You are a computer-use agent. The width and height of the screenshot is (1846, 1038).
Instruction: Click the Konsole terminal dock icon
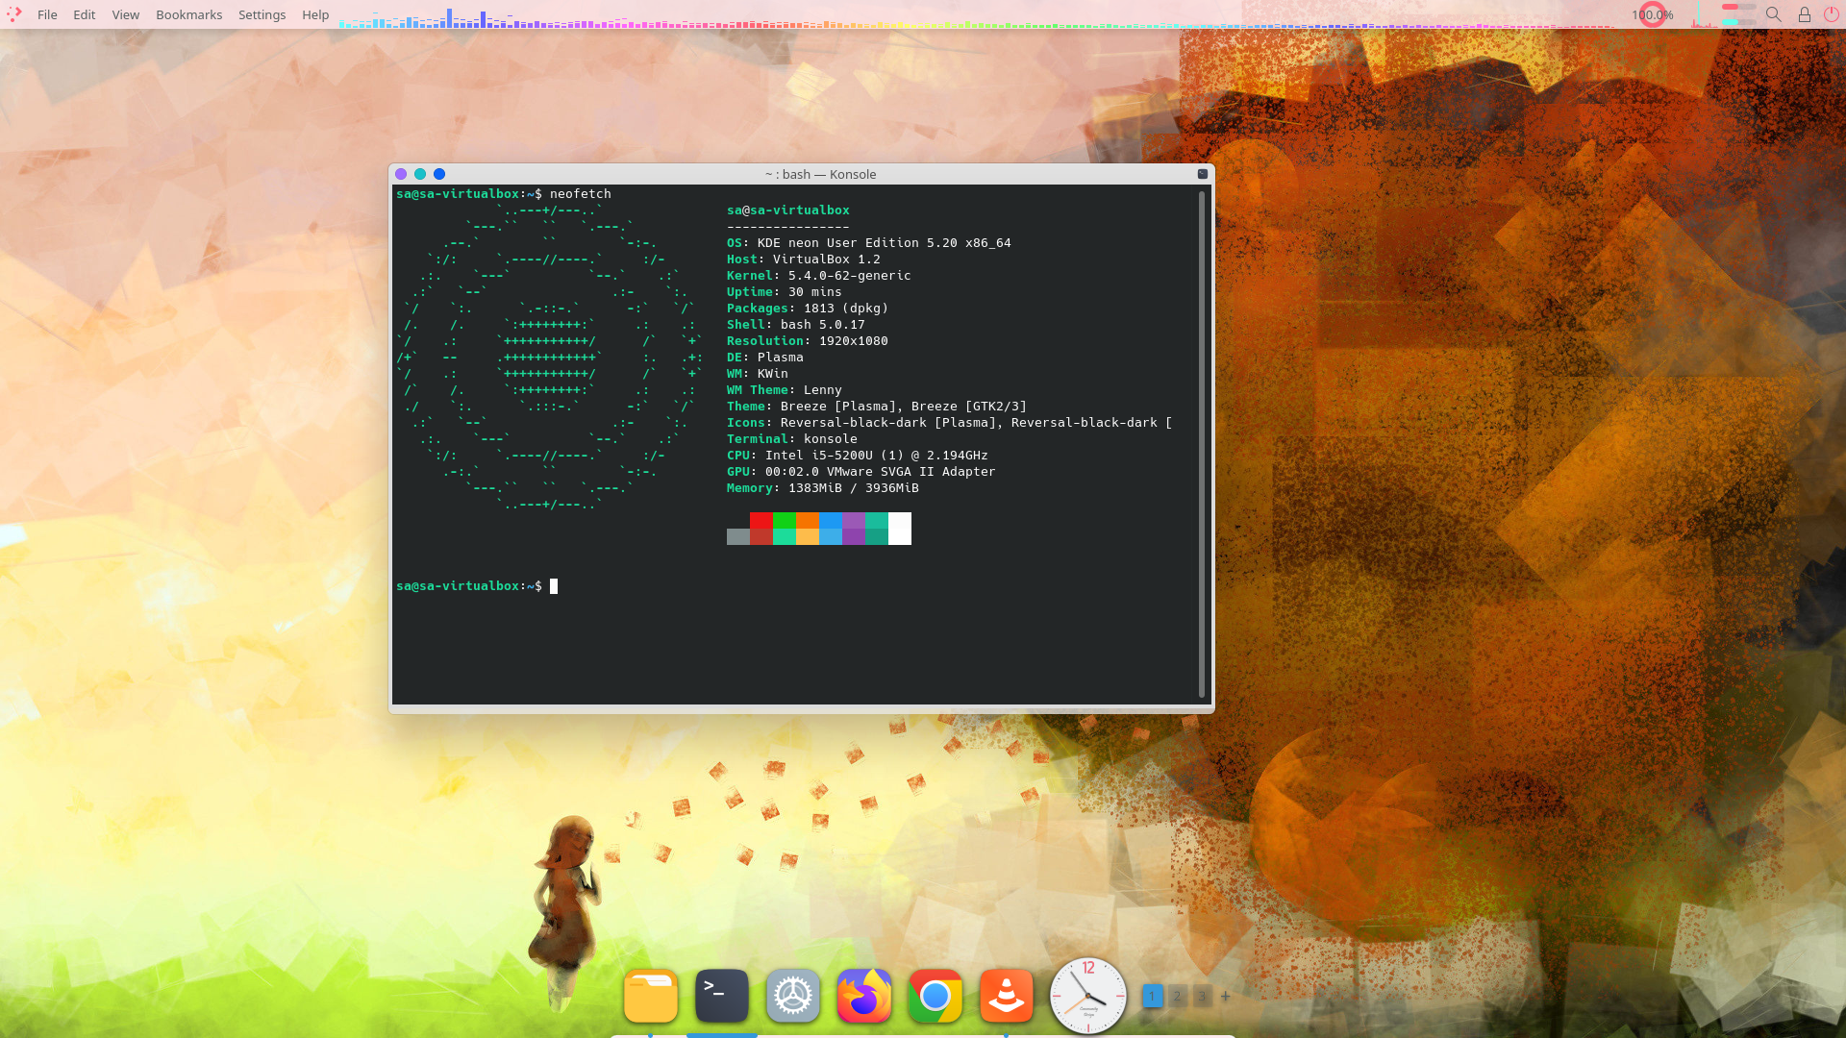coord(722,996)
